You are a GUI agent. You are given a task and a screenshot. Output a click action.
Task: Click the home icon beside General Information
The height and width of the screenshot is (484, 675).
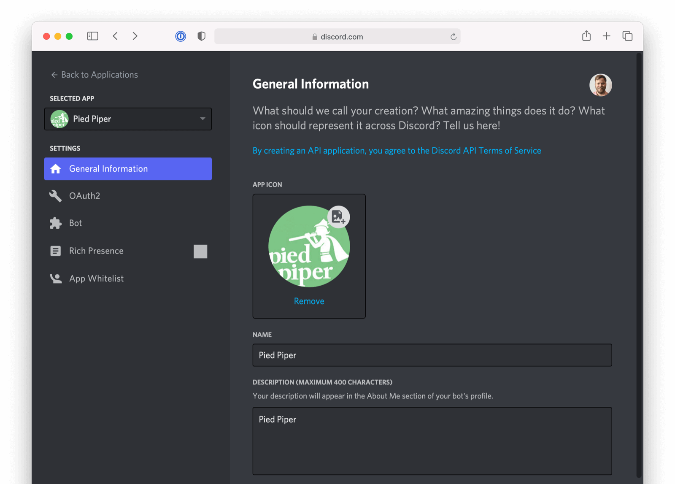(56, 169)
